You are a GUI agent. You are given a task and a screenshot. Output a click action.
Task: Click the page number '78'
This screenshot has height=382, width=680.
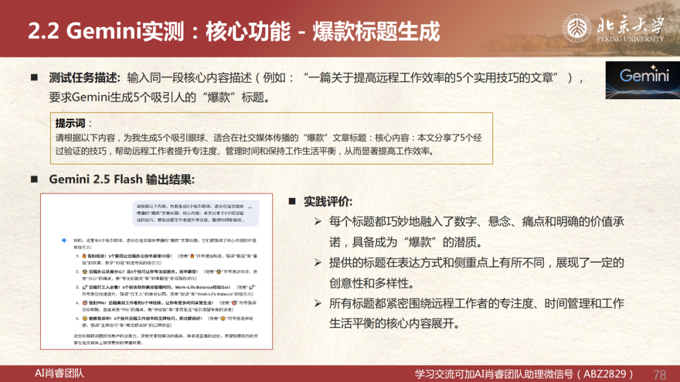point(660,374)
